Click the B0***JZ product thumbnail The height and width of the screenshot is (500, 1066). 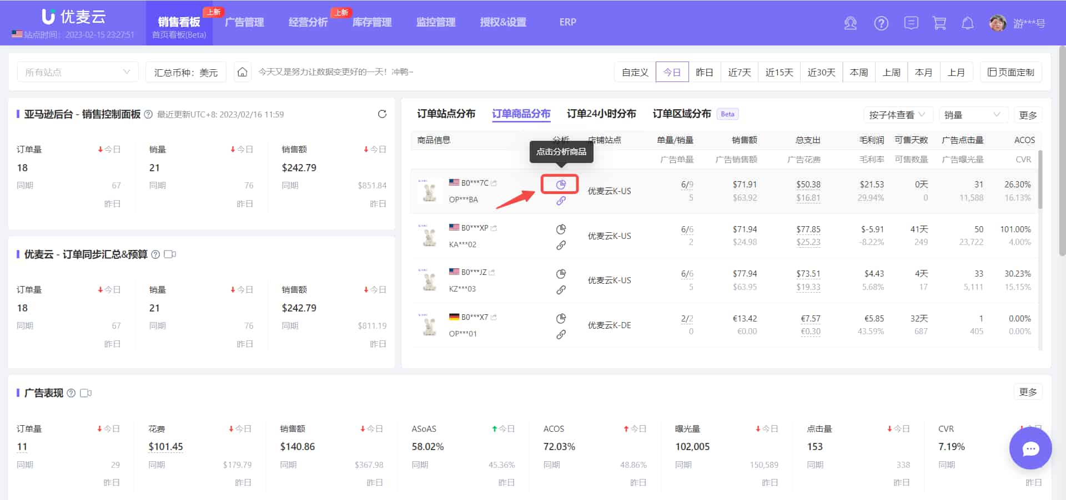point(429,281)
